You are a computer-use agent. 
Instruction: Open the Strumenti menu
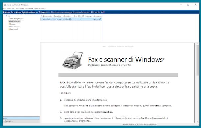point(29,9)
